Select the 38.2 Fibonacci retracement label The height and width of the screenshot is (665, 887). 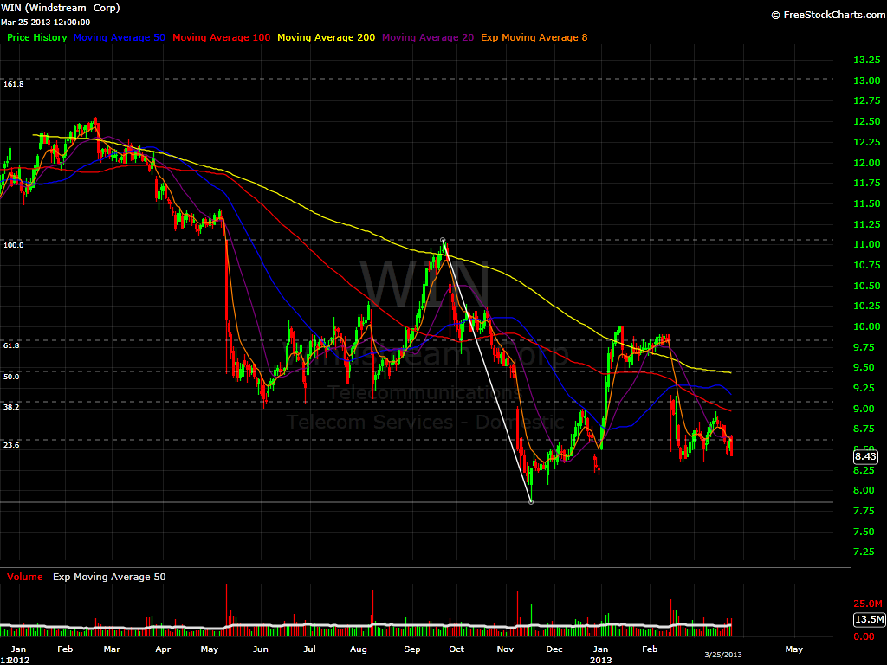(11, 406)
